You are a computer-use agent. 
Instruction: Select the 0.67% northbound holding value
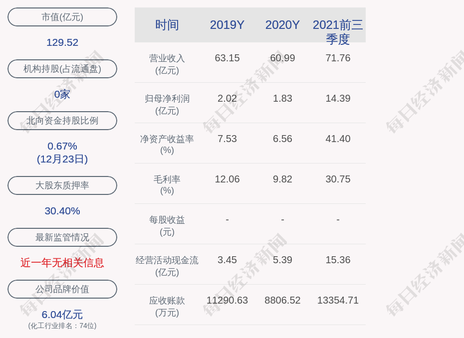(62, 146)
